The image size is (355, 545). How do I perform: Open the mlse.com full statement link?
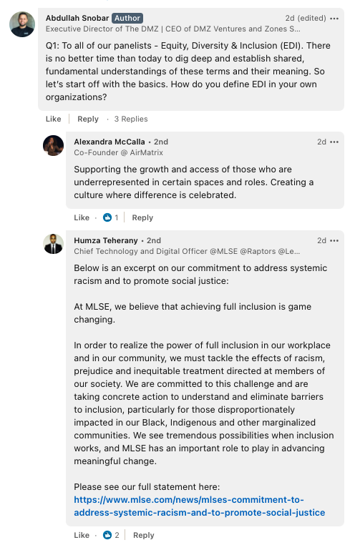click(x=200, y=506)
